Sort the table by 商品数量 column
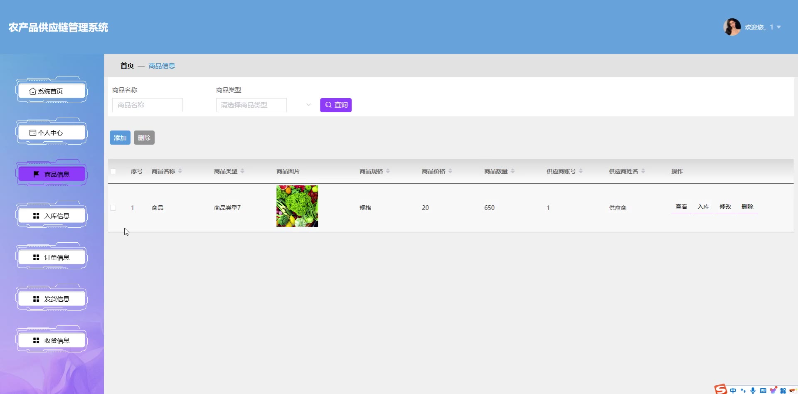Viewport: 798px width, 394px height. [x=512, y=171]
